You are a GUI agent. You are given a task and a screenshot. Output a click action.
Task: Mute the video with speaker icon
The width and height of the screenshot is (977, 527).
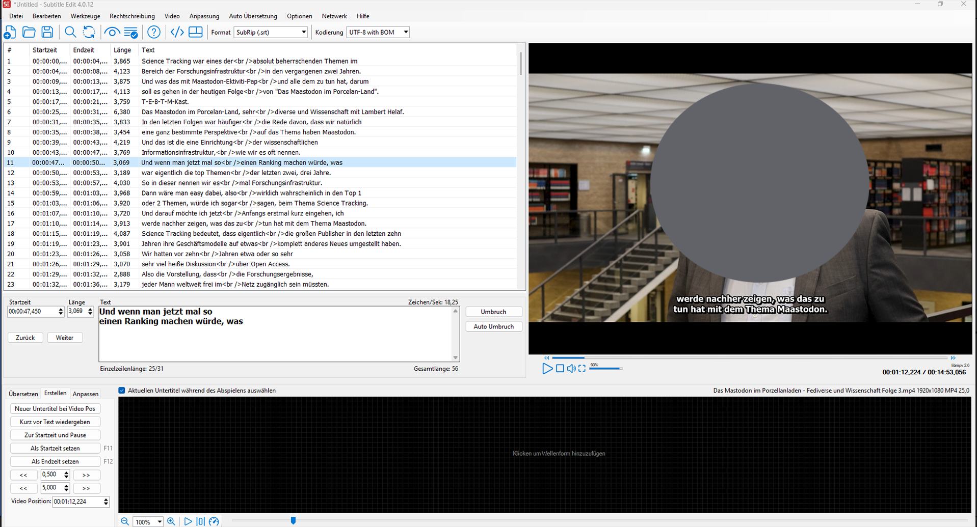[571, 368]
